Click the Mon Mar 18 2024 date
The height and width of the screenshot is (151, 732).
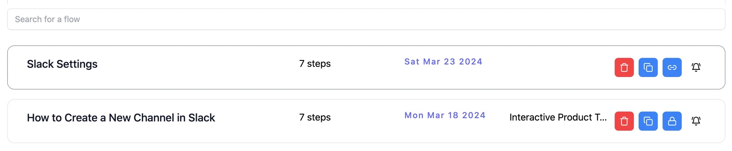445,115
